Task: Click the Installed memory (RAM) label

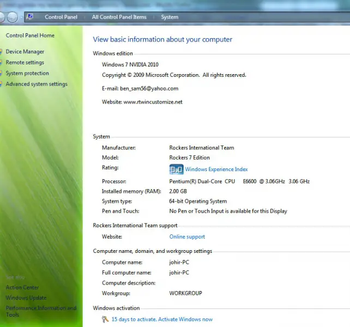Action: pyautogui.click(x=131, y=191)
